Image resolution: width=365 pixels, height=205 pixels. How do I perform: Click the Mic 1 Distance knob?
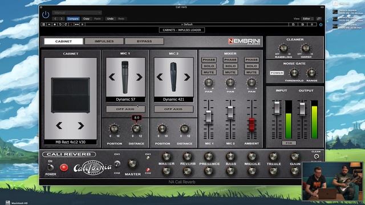click(136, 129)
